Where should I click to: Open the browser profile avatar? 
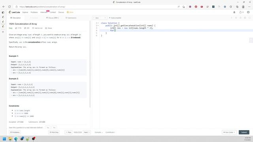243,7
